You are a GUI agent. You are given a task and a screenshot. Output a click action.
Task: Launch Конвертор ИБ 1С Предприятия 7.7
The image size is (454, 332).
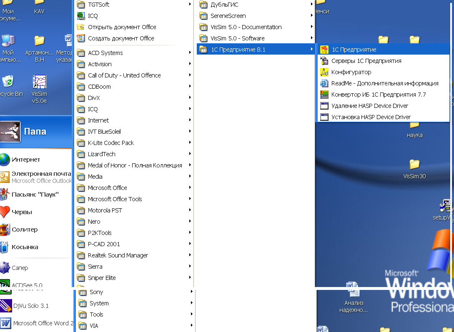[384, 95]
